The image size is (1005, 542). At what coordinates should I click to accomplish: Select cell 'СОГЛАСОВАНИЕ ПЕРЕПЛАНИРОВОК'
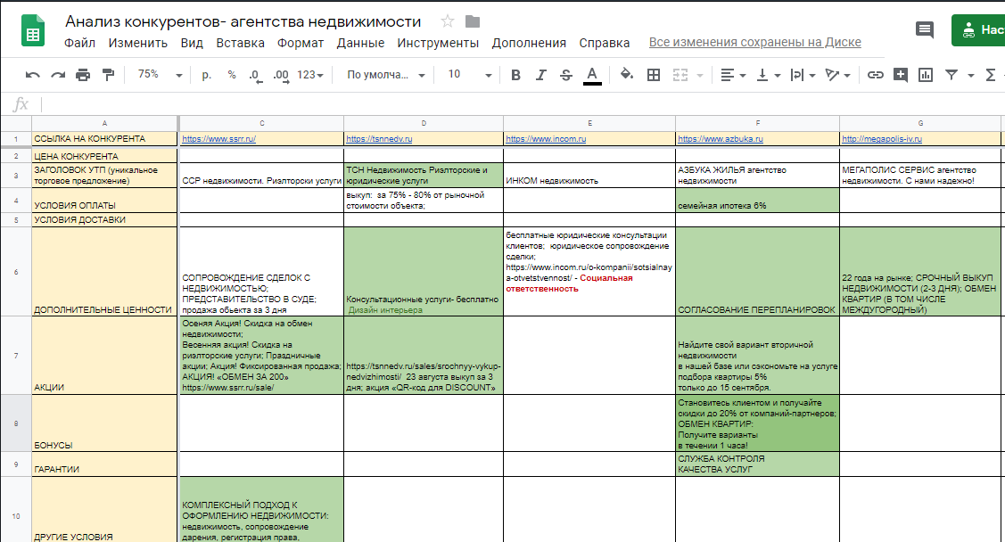pyautogui.click(x=758, y=272)
